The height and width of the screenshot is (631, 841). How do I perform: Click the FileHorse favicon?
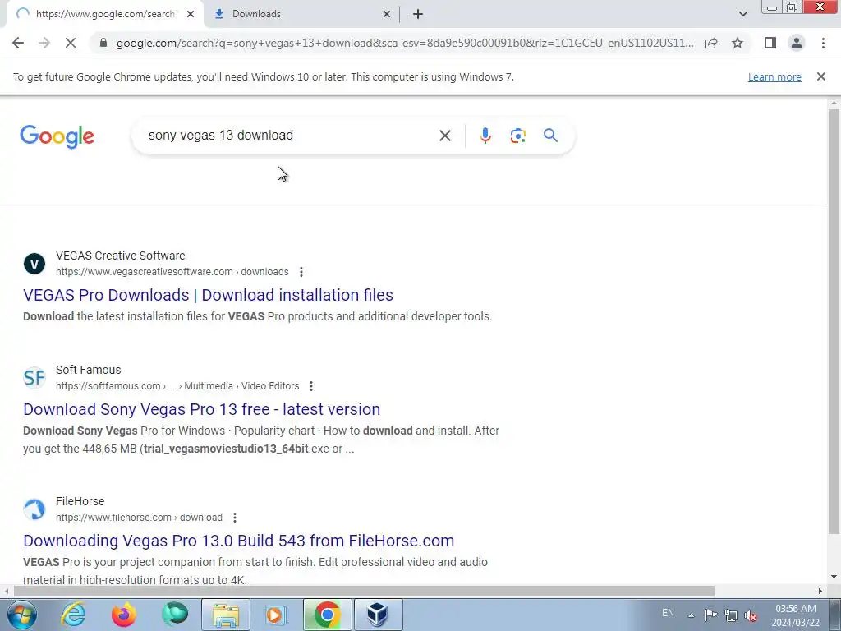pos(34,509)
